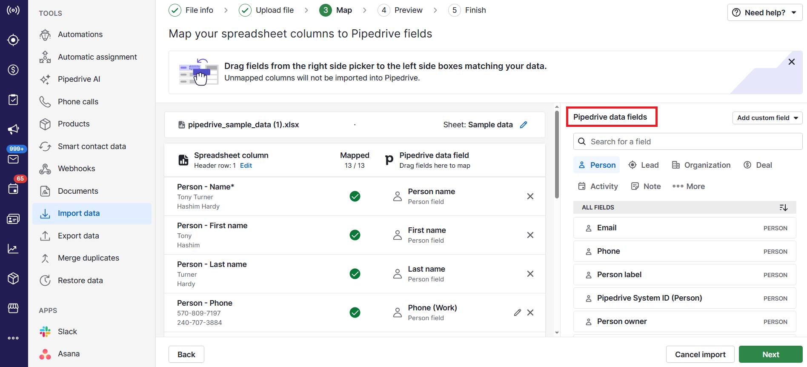Go to the Upload file step
This screenshot has height=367, width=807.
click(266, 10)
